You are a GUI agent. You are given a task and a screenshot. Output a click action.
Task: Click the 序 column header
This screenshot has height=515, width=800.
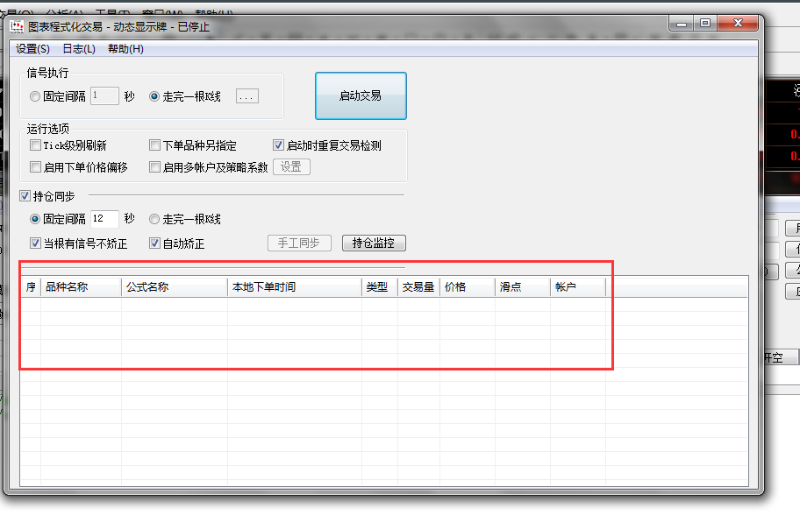coord(31,286)
